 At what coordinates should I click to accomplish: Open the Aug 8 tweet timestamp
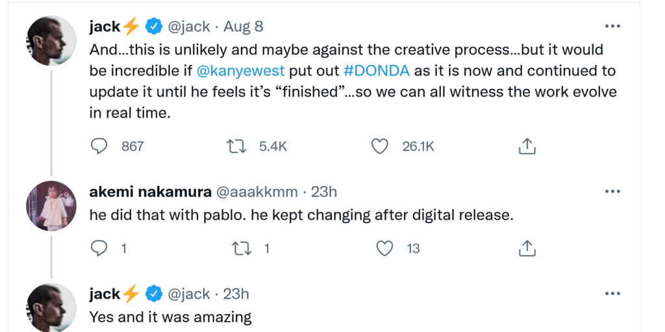(244, 27)
